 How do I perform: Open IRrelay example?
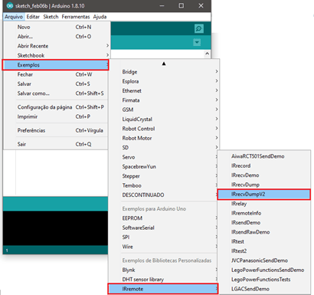click(x=264, y=204)
